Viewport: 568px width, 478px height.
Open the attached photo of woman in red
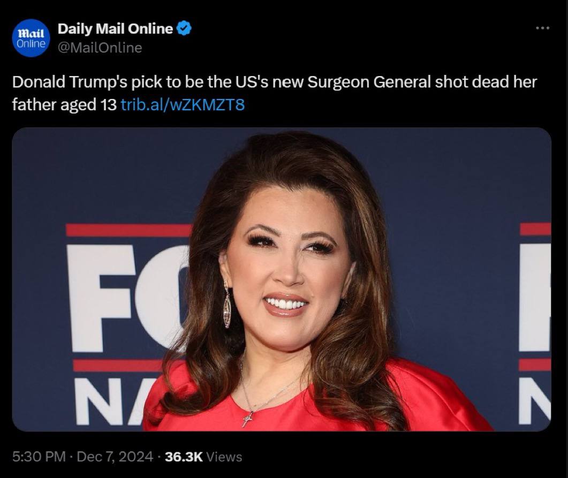(x=282, y=279)
